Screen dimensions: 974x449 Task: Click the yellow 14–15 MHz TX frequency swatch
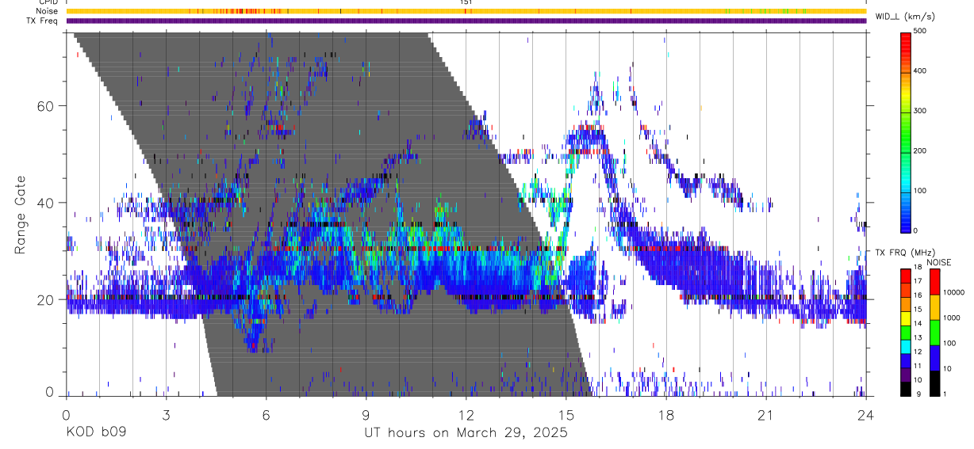point(906,319)
